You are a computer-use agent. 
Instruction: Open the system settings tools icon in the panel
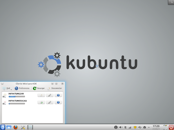[x=23, y=127]
